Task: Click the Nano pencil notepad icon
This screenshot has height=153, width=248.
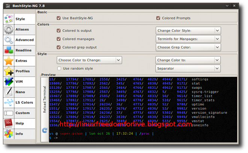Action: (9, 92)
